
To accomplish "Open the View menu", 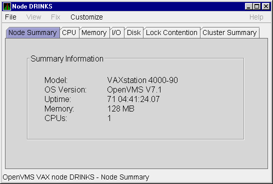I will [33, 17].
